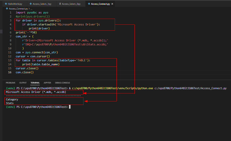
Task: Click the cursor.tables(tableType='TABLE') line
Action: pyautogui.click(x=53, y=60)
